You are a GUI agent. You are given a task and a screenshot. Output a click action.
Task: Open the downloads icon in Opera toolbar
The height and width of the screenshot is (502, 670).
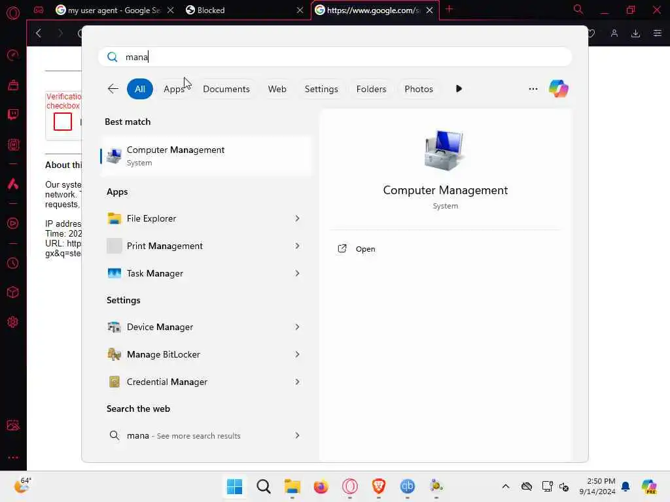point(635,33)
